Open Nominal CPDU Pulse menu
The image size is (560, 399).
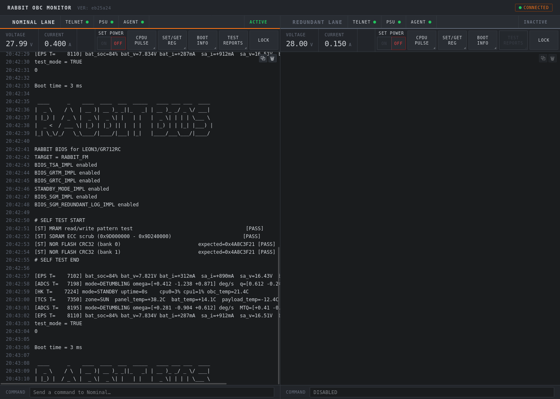tap(142, 40)
